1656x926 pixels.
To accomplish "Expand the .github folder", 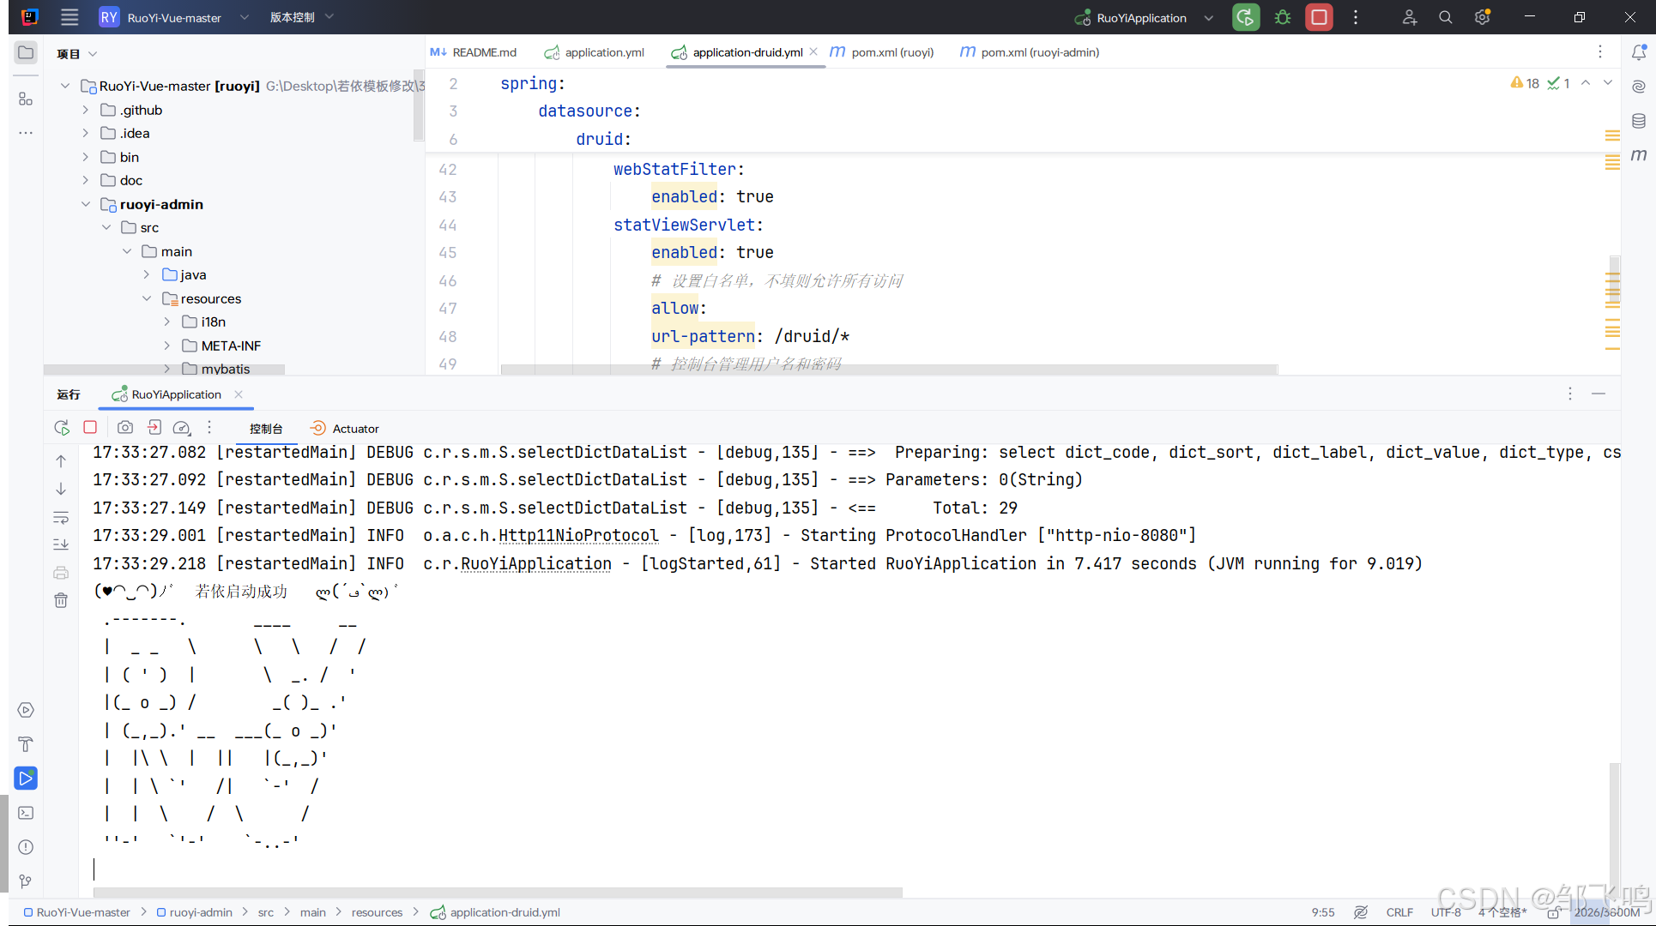I will [85, 110].
